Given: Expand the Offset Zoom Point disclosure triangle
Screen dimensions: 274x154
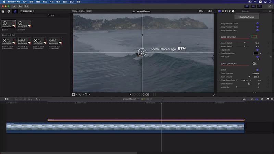Looking at the screenshot, I should pyautogui.click(x=219, y=80).
